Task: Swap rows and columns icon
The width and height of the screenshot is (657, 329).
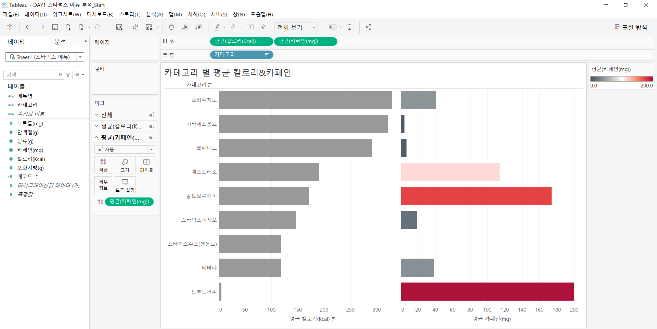Action: 171,27
